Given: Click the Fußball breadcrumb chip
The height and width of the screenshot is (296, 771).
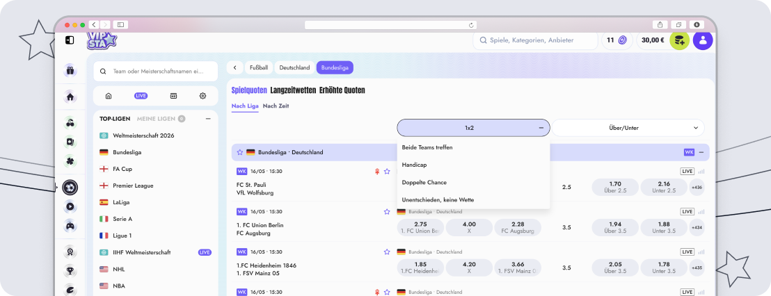Looking at the screenshot, I should click(x=259, y=67).
